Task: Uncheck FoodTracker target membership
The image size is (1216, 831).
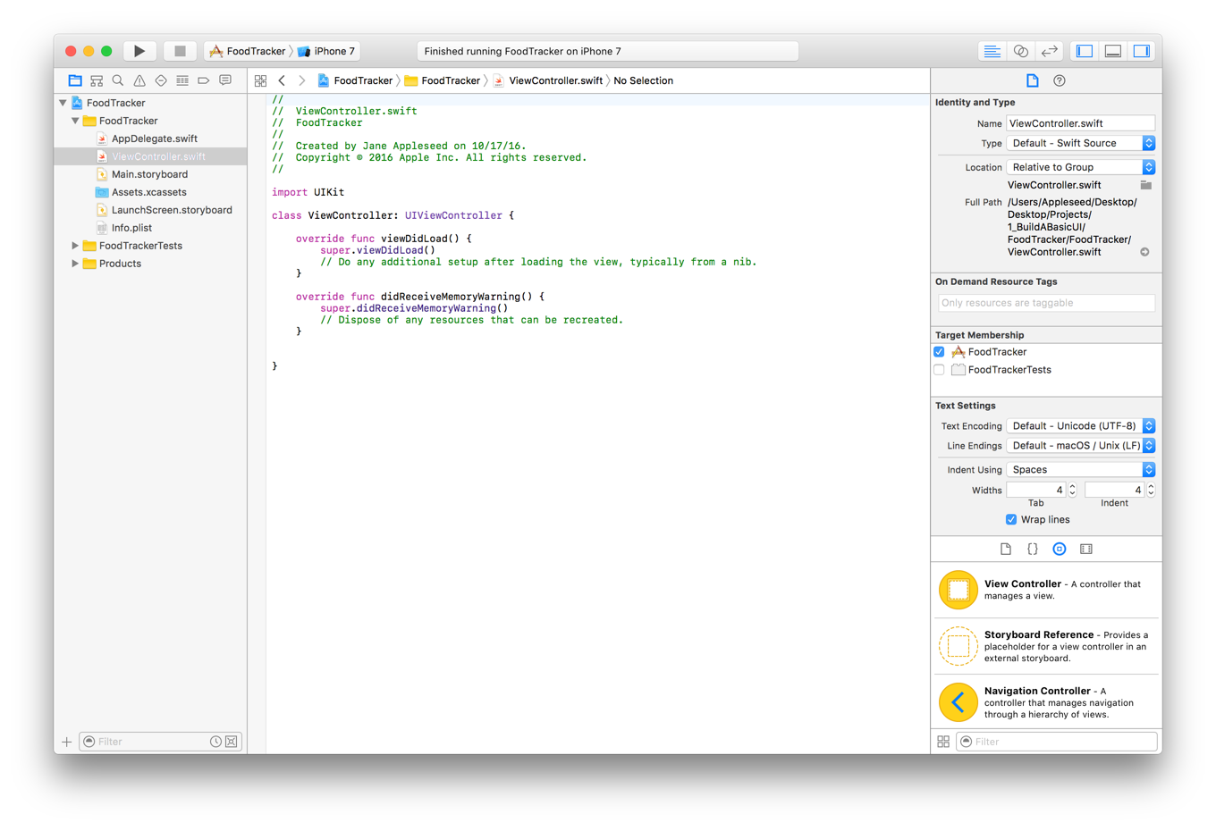Action: click(939, 352)
